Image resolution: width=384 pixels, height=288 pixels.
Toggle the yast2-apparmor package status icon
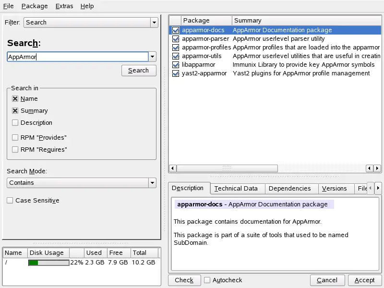pos(176,73)
